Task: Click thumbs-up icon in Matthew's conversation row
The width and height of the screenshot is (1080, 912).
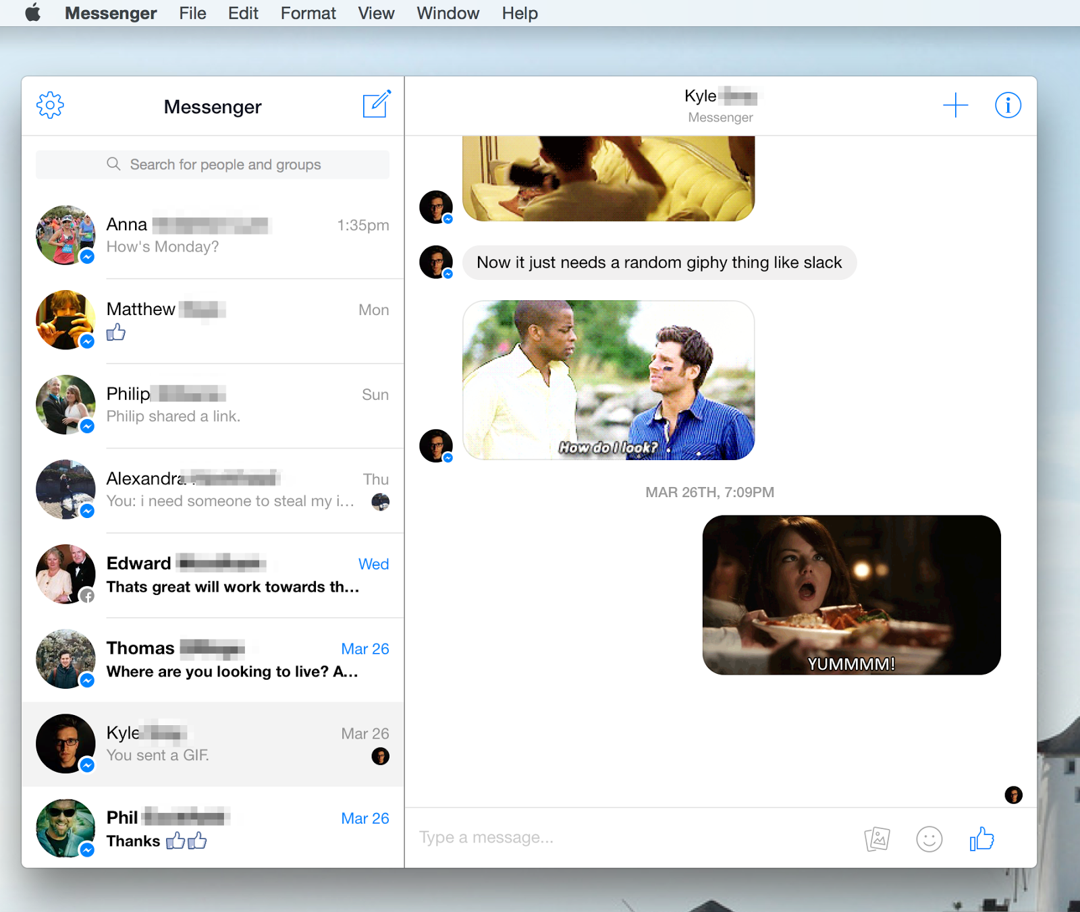Action: click(116, 332)
